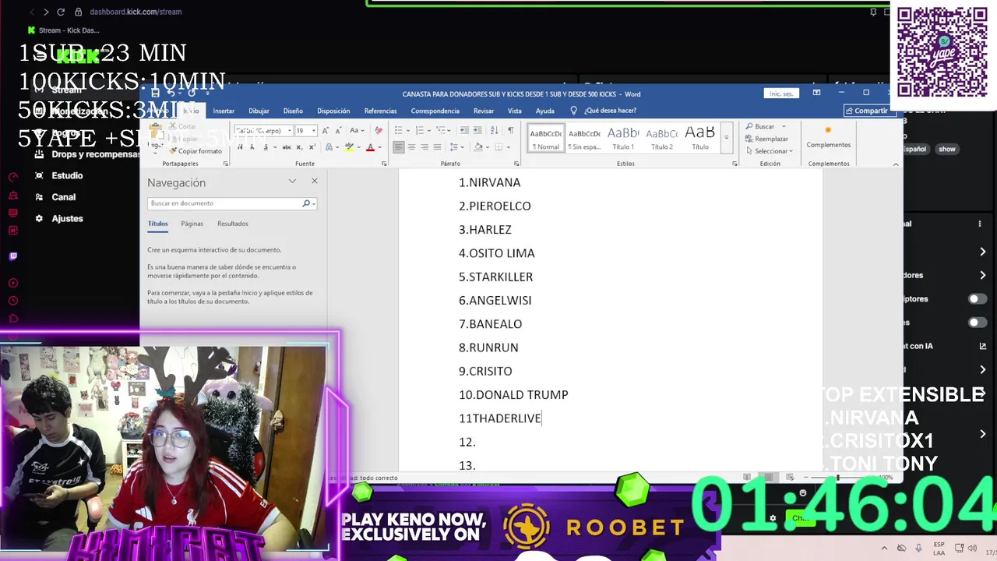Open the Diseño ribbon tab

(x=293, y=111)
